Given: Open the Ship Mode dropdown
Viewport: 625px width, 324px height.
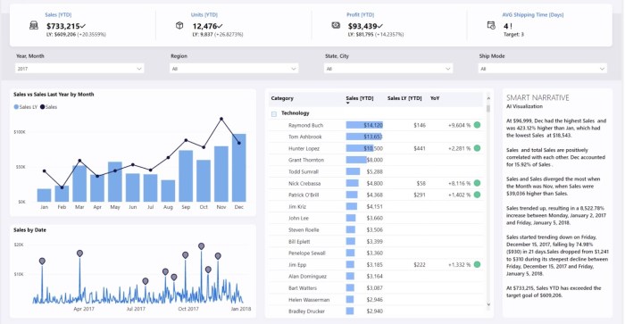Looking at the screenshot, I should 542,69.
